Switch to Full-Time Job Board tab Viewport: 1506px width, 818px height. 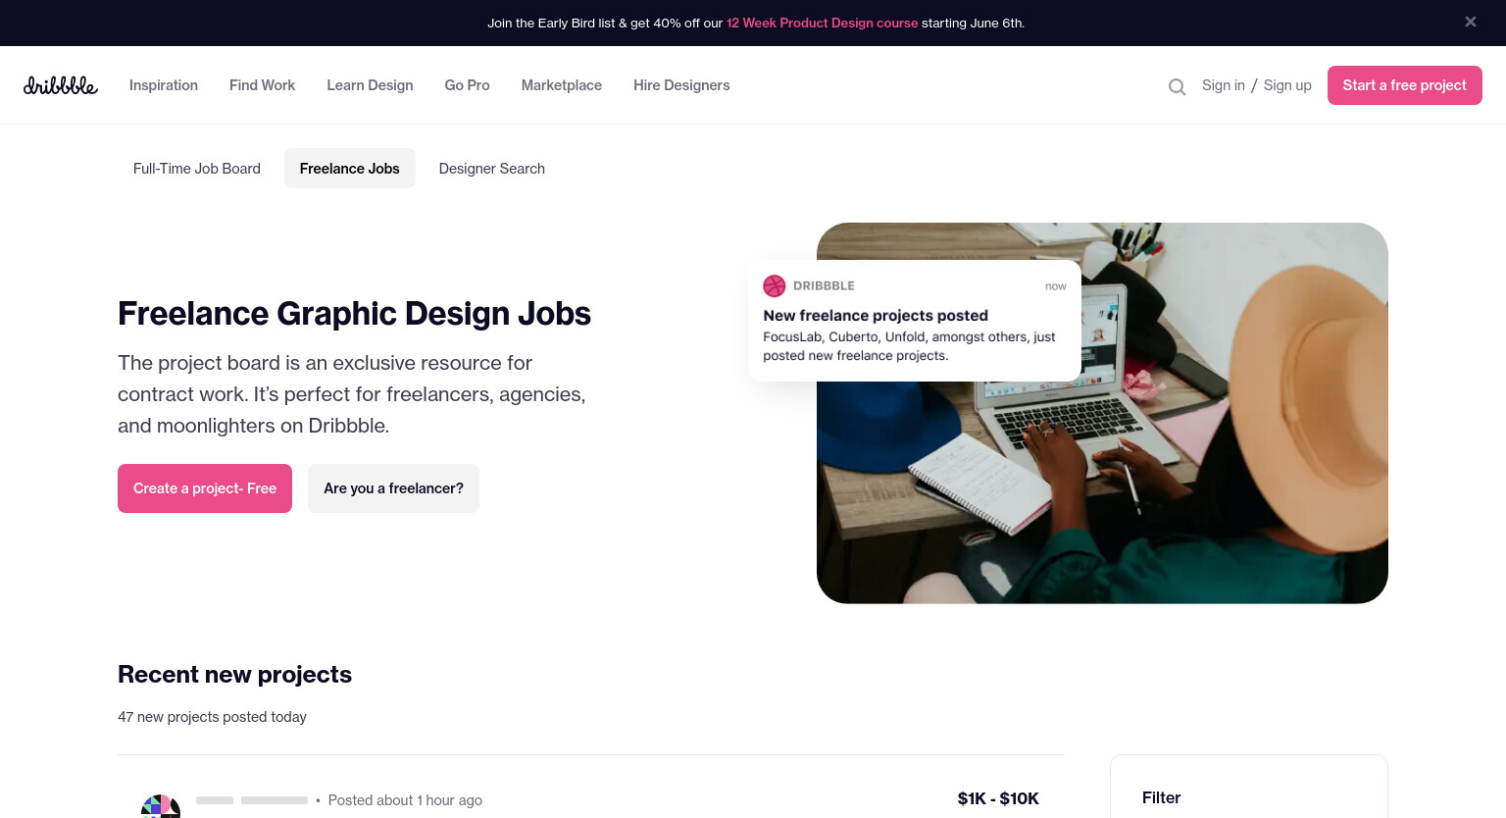click(197, 169)
